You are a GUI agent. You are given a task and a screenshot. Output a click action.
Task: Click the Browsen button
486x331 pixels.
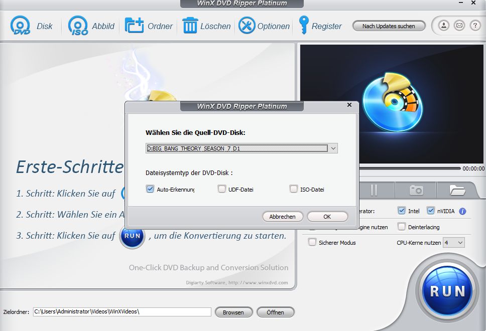pyautogui.click(x=233, y=312)
